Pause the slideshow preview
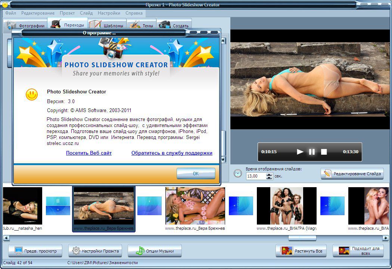Screen dimensions: 392x269 312,152
